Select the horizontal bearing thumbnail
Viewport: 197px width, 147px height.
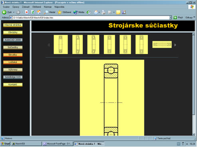pyautogui.click(x=162, y=44)
